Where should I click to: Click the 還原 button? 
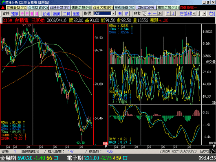pyautogui.click(x=15, y=13)
